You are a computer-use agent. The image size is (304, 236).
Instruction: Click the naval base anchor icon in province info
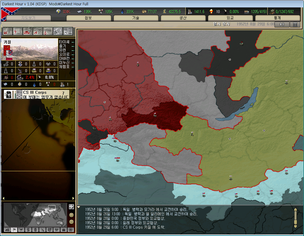pyautogui.click(x=20, y=64)
